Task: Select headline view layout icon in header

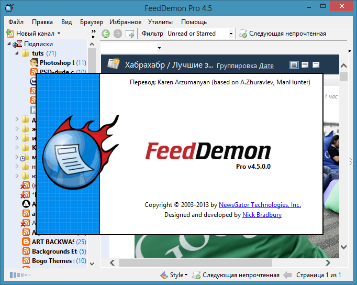Action: pyautogui.click(x=316, y=65)
